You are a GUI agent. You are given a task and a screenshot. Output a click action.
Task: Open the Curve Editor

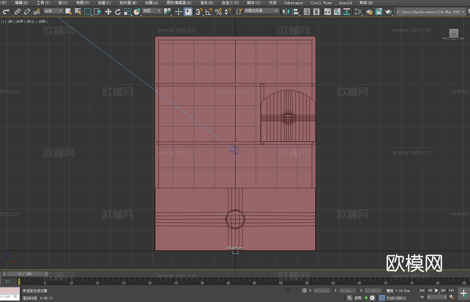point(337,12)
